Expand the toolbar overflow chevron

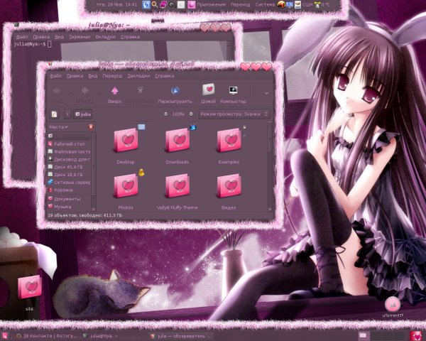click(266, 93)
